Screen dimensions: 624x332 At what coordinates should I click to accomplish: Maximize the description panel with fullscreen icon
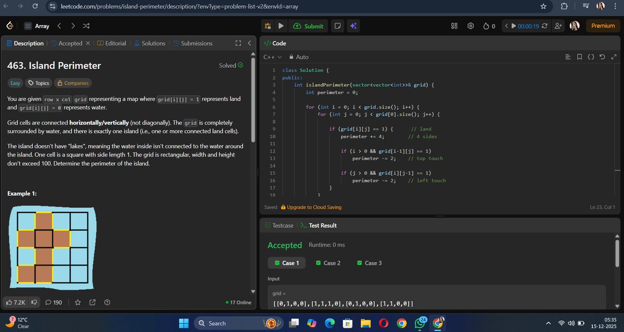click(238, 43)
